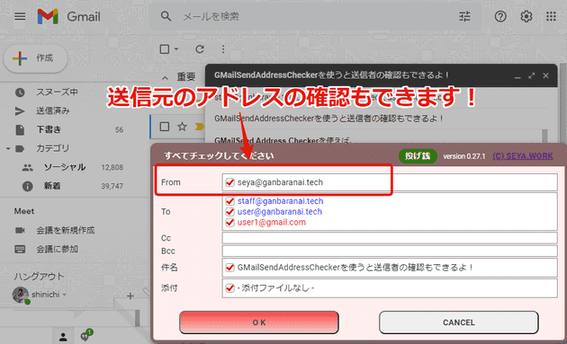Screen dimensions: 567x344
Task: Open the ソーシャル category
Action: [65, 167]
